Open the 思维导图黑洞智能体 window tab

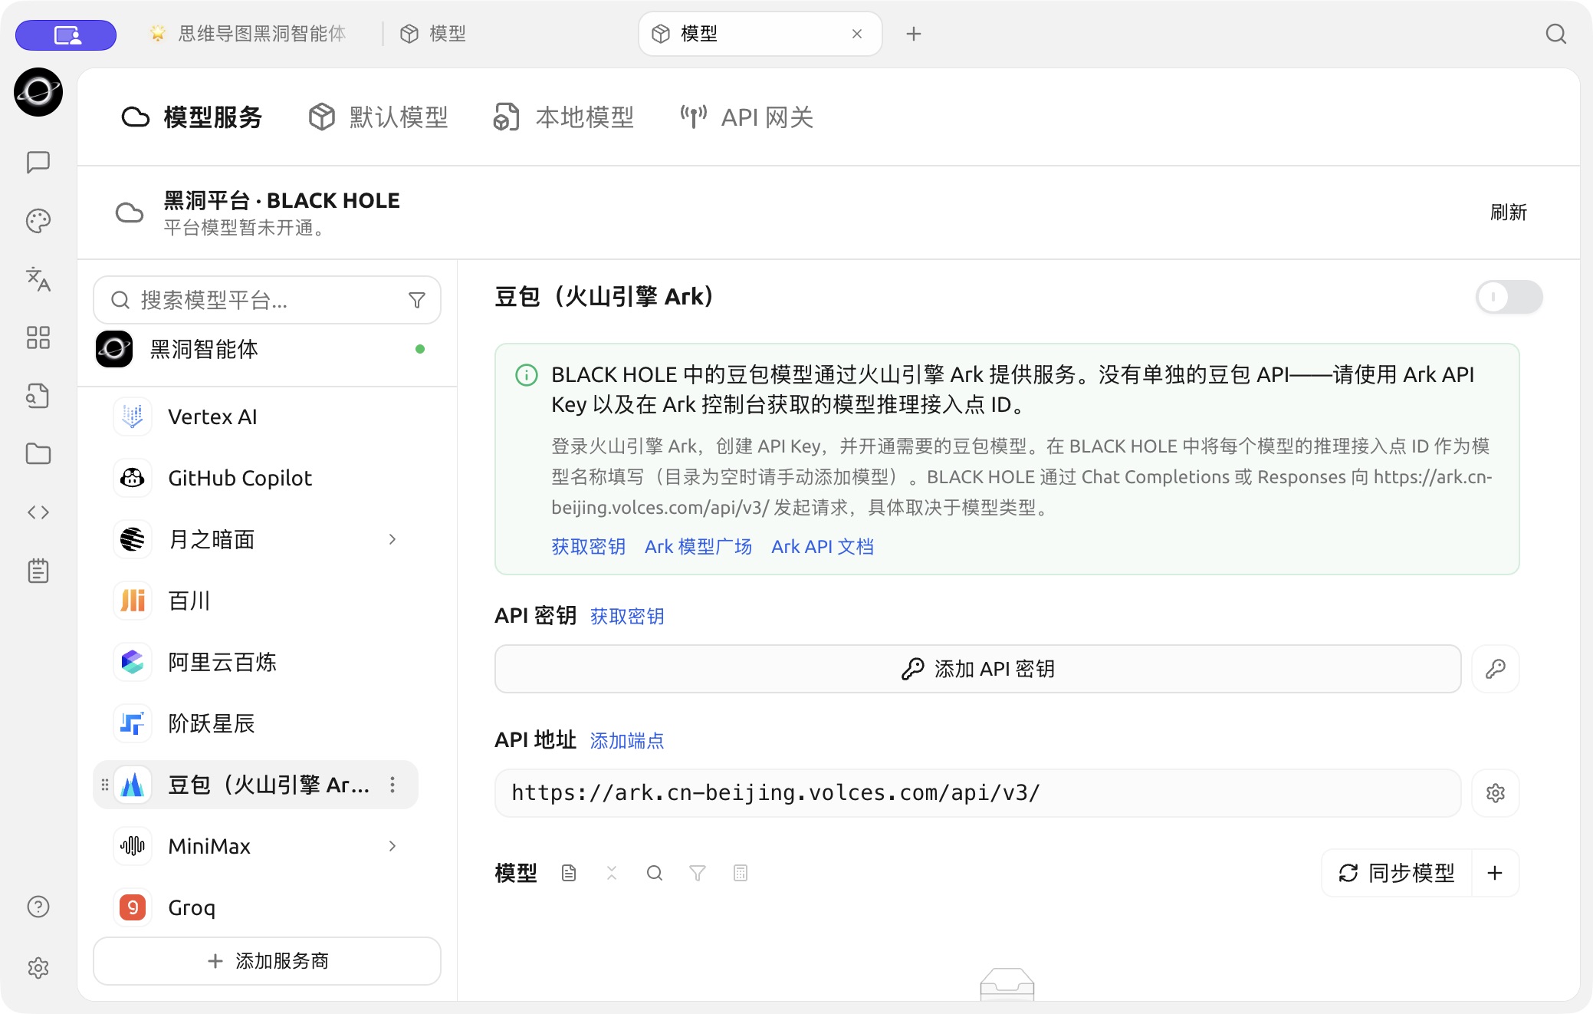tap(247, 34)
